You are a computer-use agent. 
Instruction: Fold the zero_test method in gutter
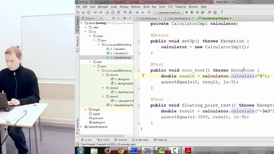pyautogui.click(x=139, y=71)
